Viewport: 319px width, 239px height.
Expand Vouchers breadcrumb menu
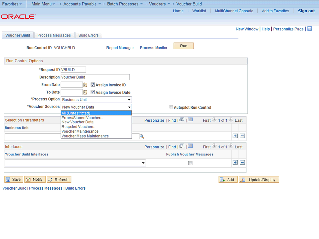pos(159,4)
